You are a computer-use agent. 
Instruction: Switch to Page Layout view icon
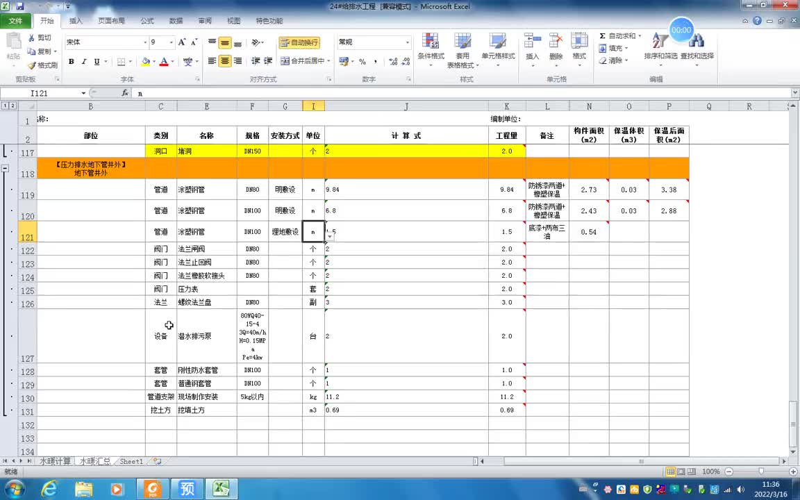coord(681,472)
